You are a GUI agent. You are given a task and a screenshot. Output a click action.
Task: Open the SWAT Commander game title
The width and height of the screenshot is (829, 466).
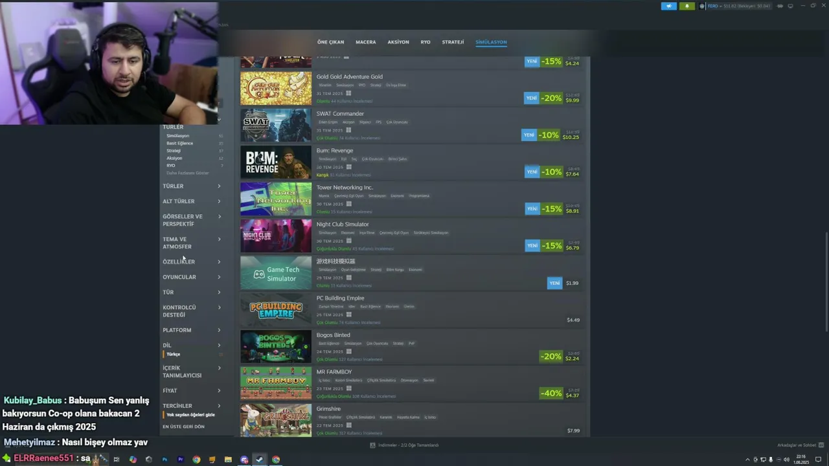pyautogui.click(x=340, y=114)
